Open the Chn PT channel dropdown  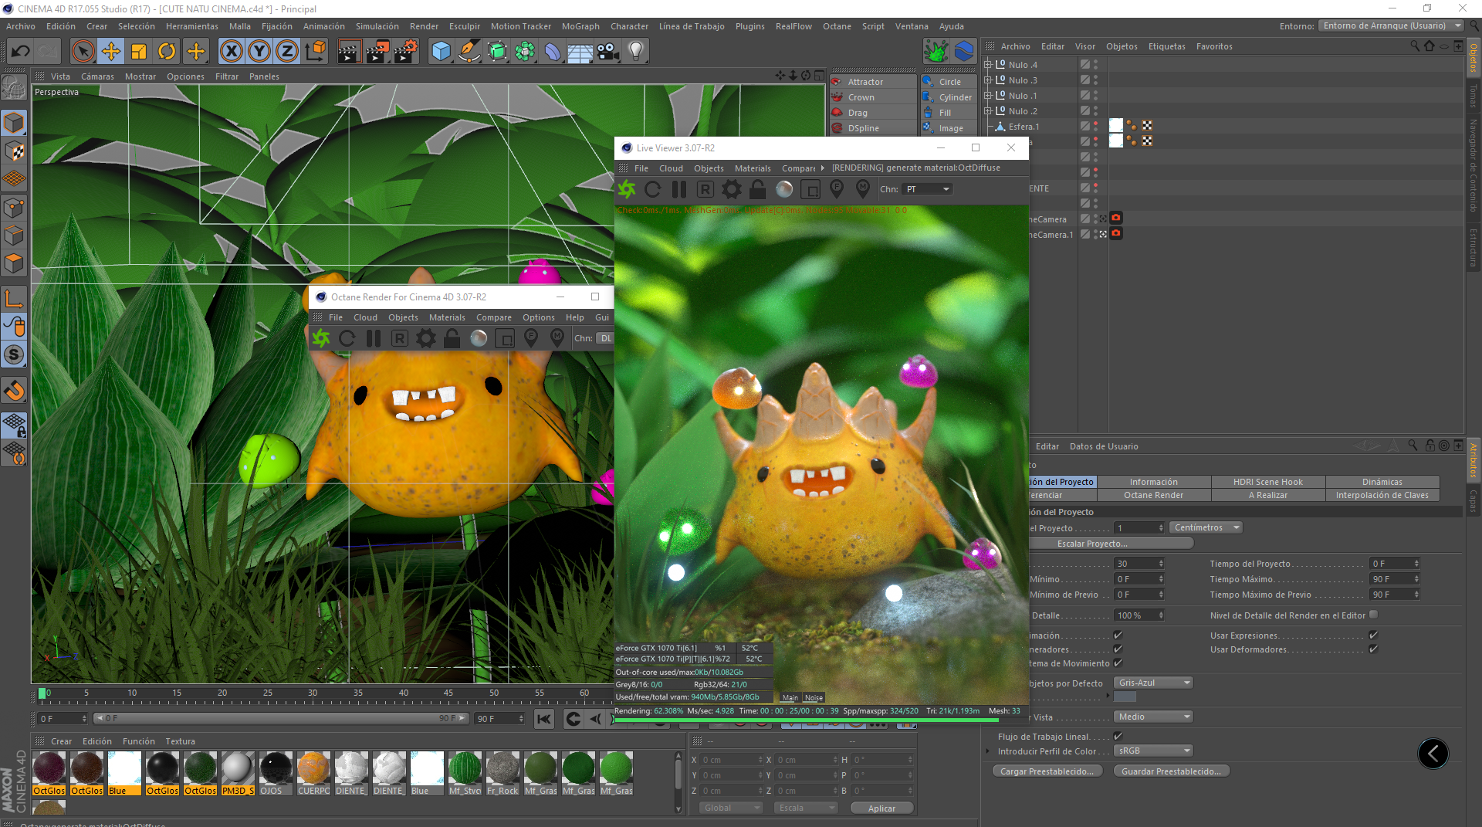coord(928,189)
